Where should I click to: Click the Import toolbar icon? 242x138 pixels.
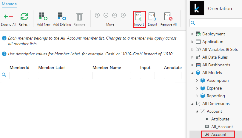[139, 17]
